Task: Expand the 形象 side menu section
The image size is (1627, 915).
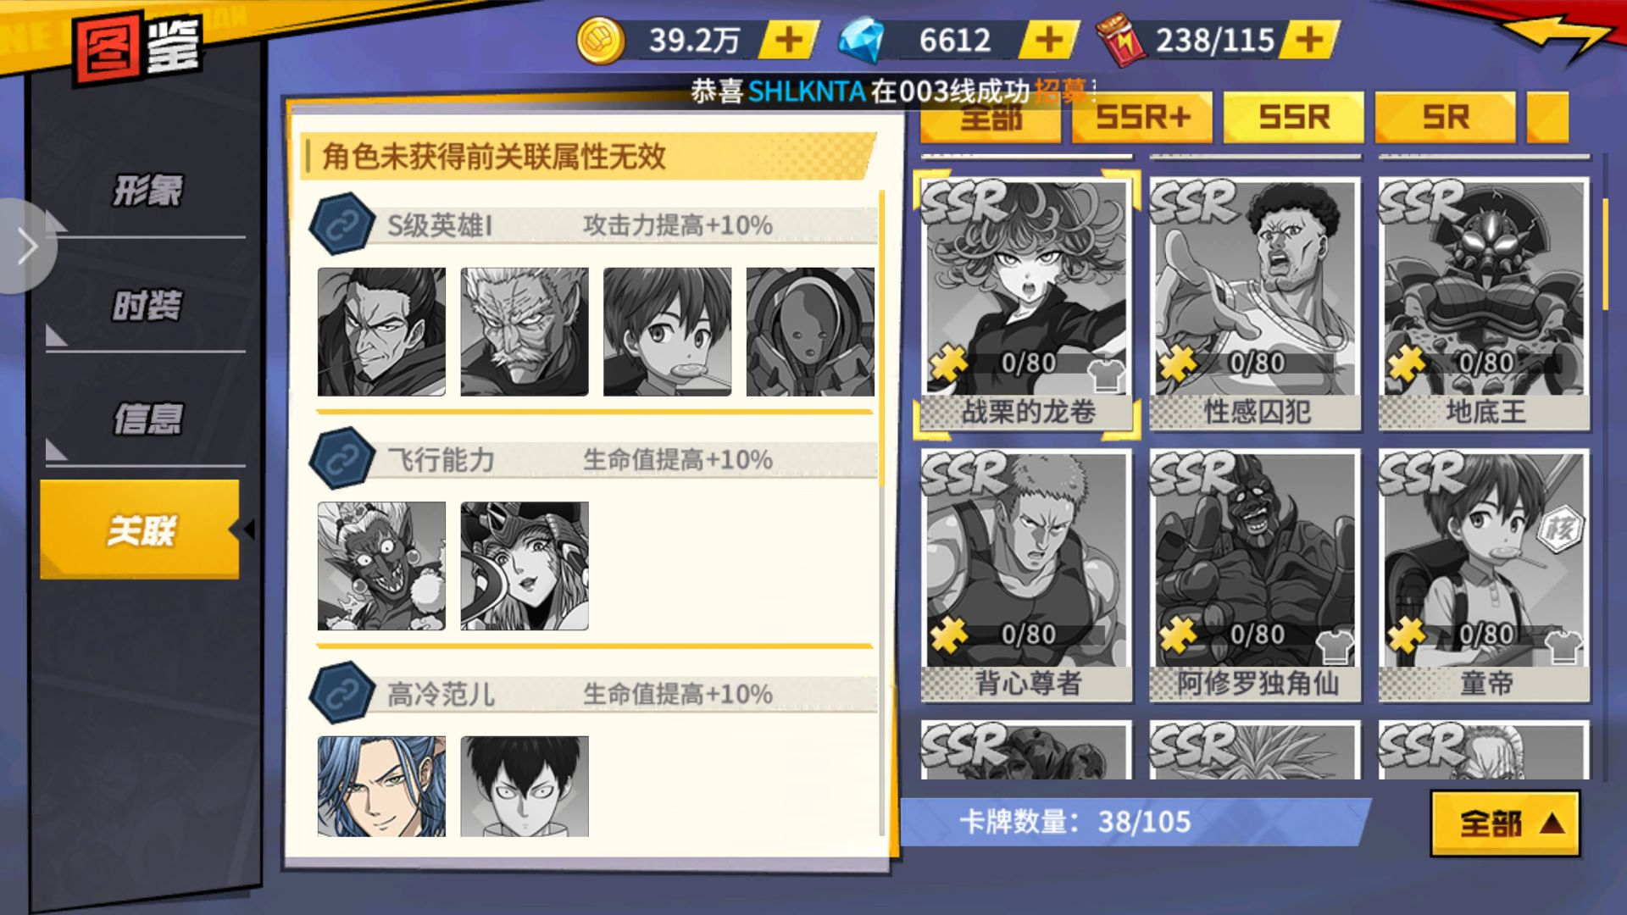Action: 146,191
